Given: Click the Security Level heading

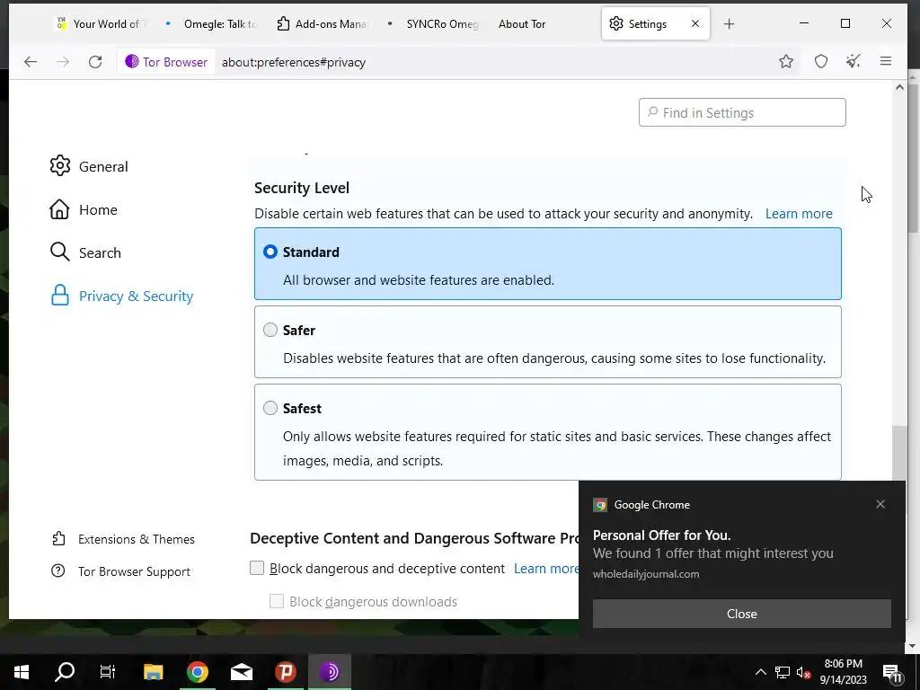Looking at the screenshot, I should (x=302, y=188).
